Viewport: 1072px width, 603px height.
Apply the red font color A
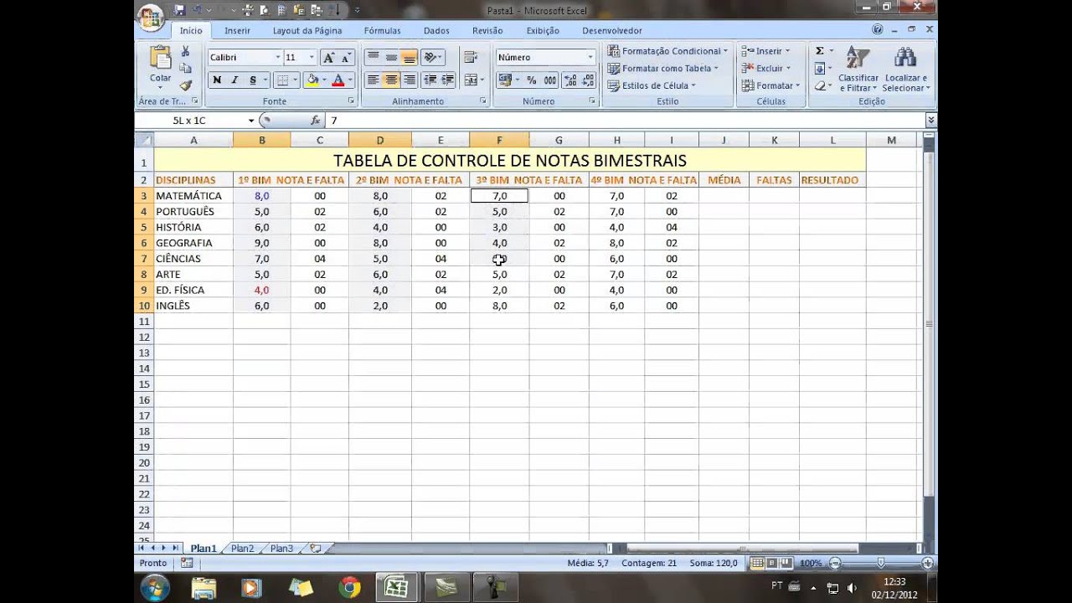click(338, 80)
